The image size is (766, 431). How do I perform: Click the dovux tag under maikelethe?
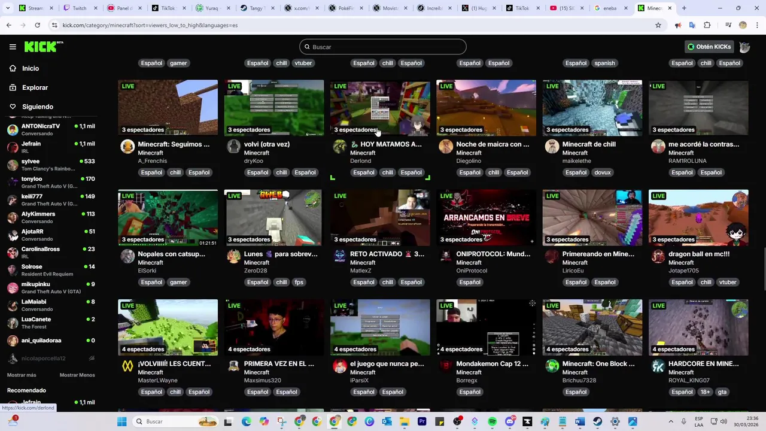click(x=603, y=172)
